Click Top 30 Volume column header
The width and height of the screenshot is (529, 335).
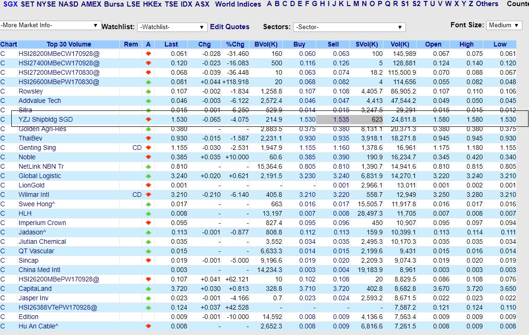pyautogui.click(x=69, y=44)
